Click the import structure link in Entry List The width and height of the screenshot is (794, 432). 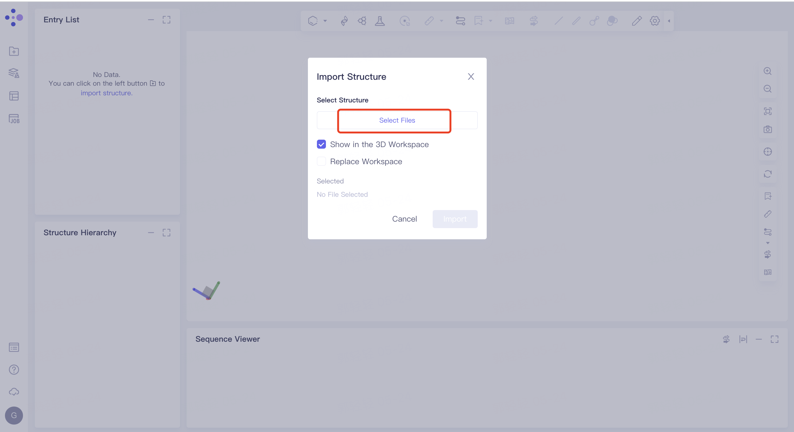106,92
